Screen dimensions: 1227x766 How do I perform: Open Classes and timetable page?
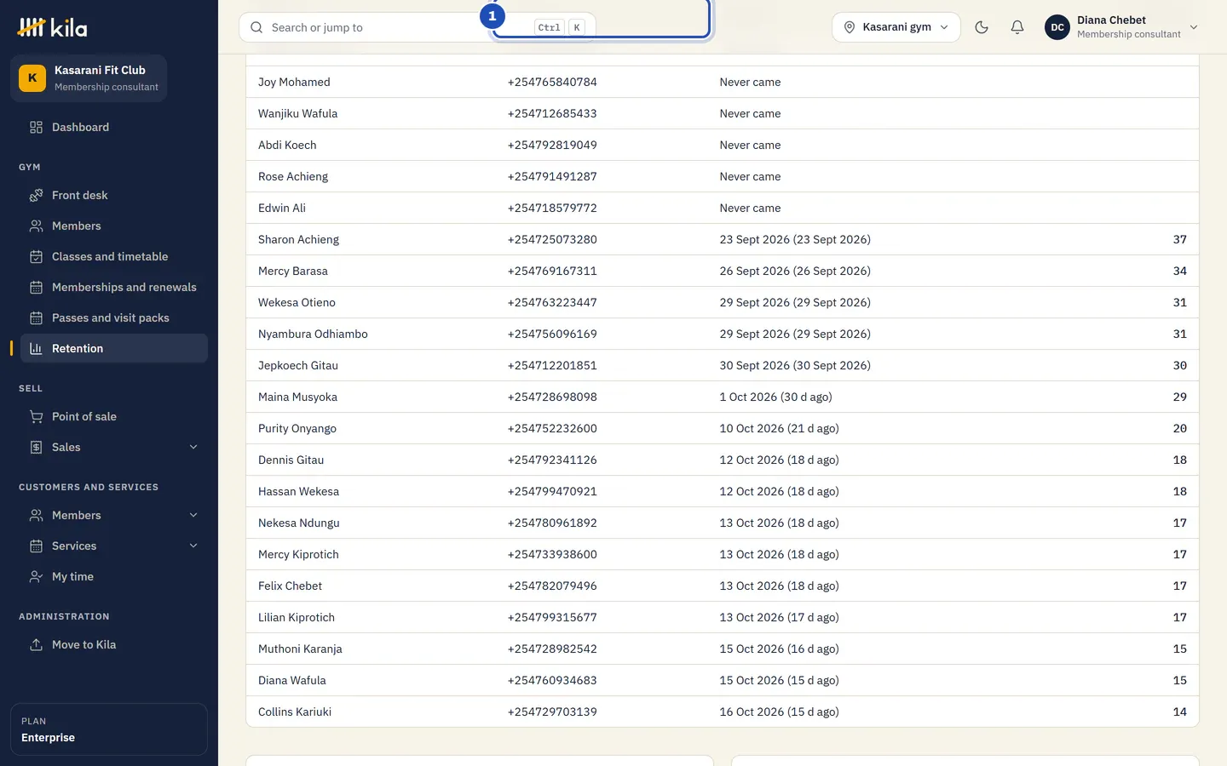pos(114,257)
